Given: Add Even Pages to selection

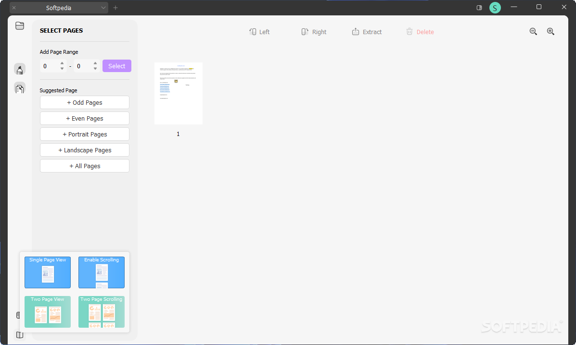Looking at the screenshot, I should (x=85, y=118).
